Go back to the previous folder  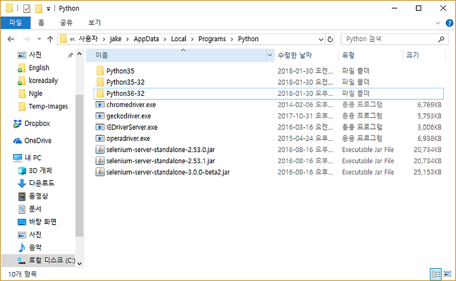[11, 39]
